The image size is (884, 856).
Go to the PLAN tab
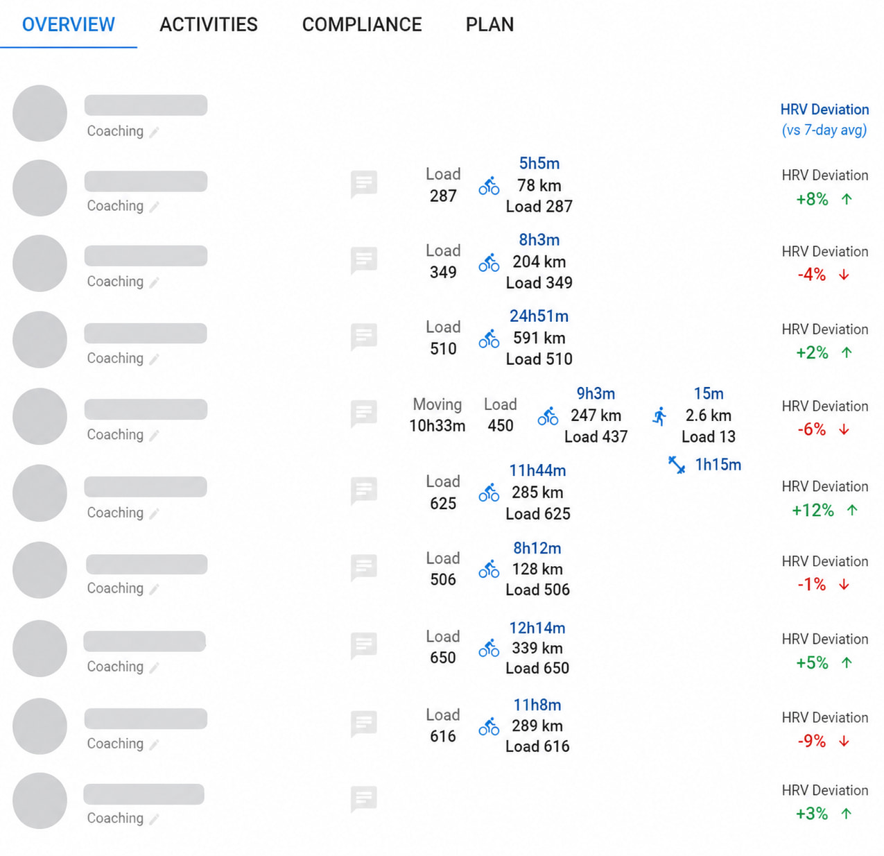tap(489, 24)
